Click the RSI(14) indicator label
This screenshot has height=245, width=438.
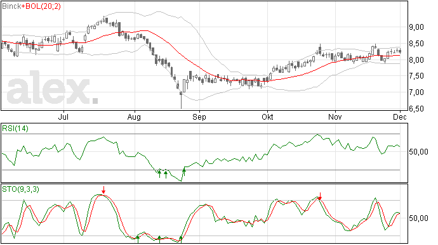[15, 129]
